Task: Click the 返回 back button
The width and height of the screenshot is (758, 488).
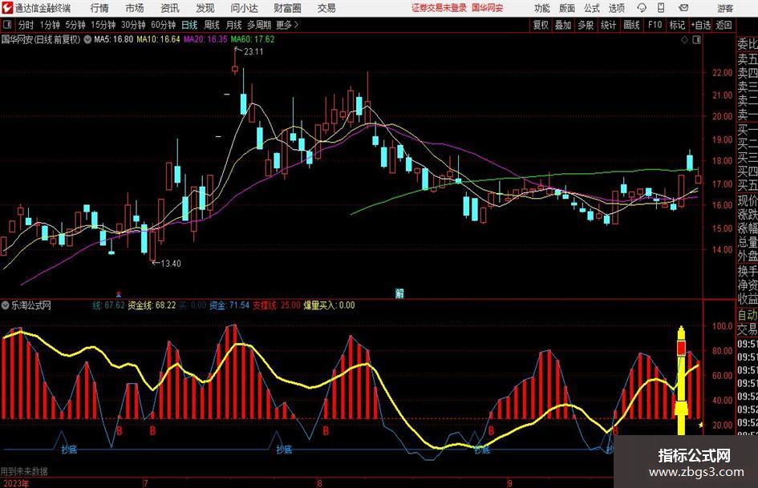Action: coord(724,25)
